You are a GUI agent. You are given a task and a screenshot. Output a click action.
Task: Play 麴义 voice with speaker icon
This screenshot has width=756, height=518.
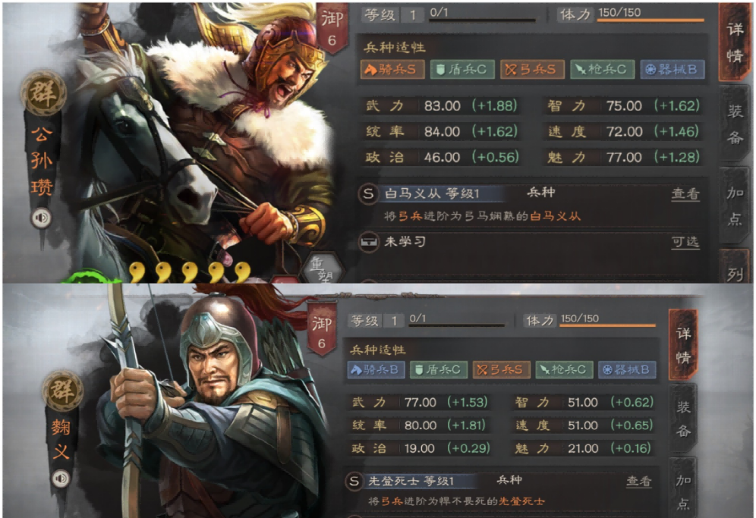tap(61, 479)
